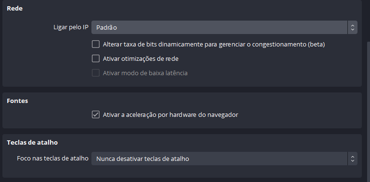Image resolution: width=370 pixels, height=182 pixels.
Task: Click the 'Ligar pelo IP' field label
Action: click(x=71, y=27)
